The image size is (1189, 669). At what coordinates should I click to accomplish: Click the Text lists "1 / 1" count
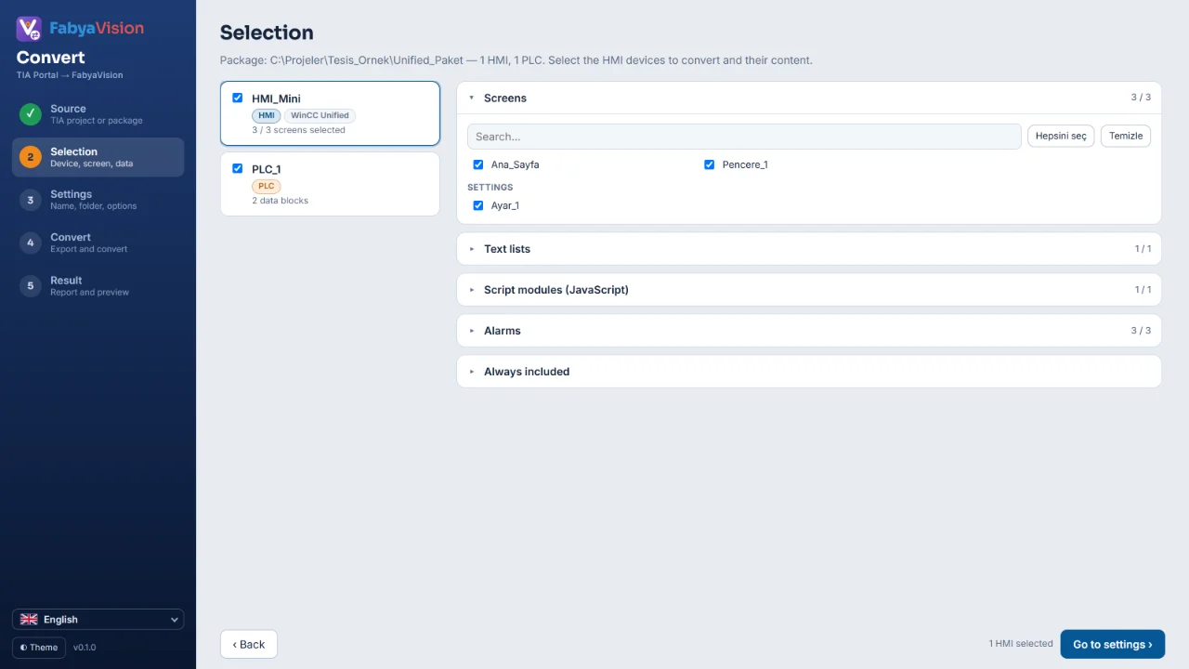1143,249
